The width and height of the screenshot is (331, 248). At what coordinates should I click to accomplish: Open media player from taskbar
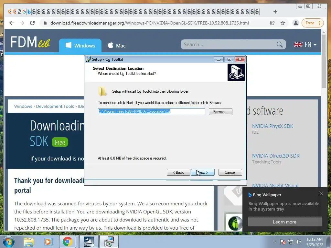(x=48, y=242)
